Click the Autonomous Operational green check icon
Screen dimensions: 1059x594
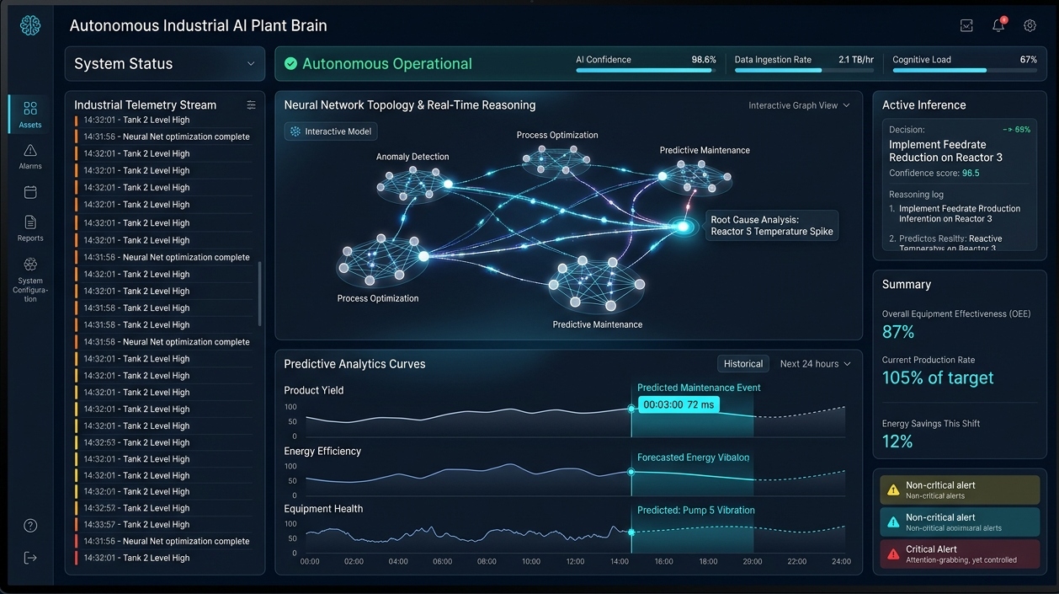pyautogui.click(x=291, y=64)
